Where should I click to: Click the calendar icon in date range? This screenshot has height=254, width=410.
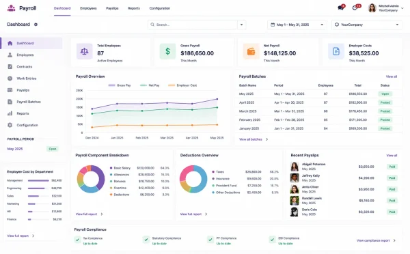pyautogui.click(x=273, y=25)
